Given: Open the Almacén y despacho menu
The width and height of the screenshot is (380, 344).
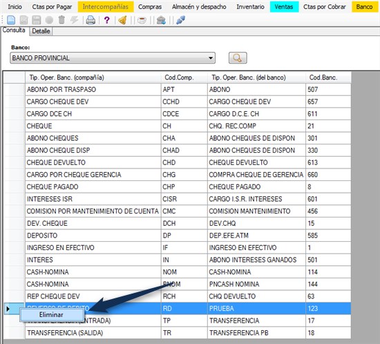Looking at the screenshot, I should pyautogui.click(x=199, y=7).
